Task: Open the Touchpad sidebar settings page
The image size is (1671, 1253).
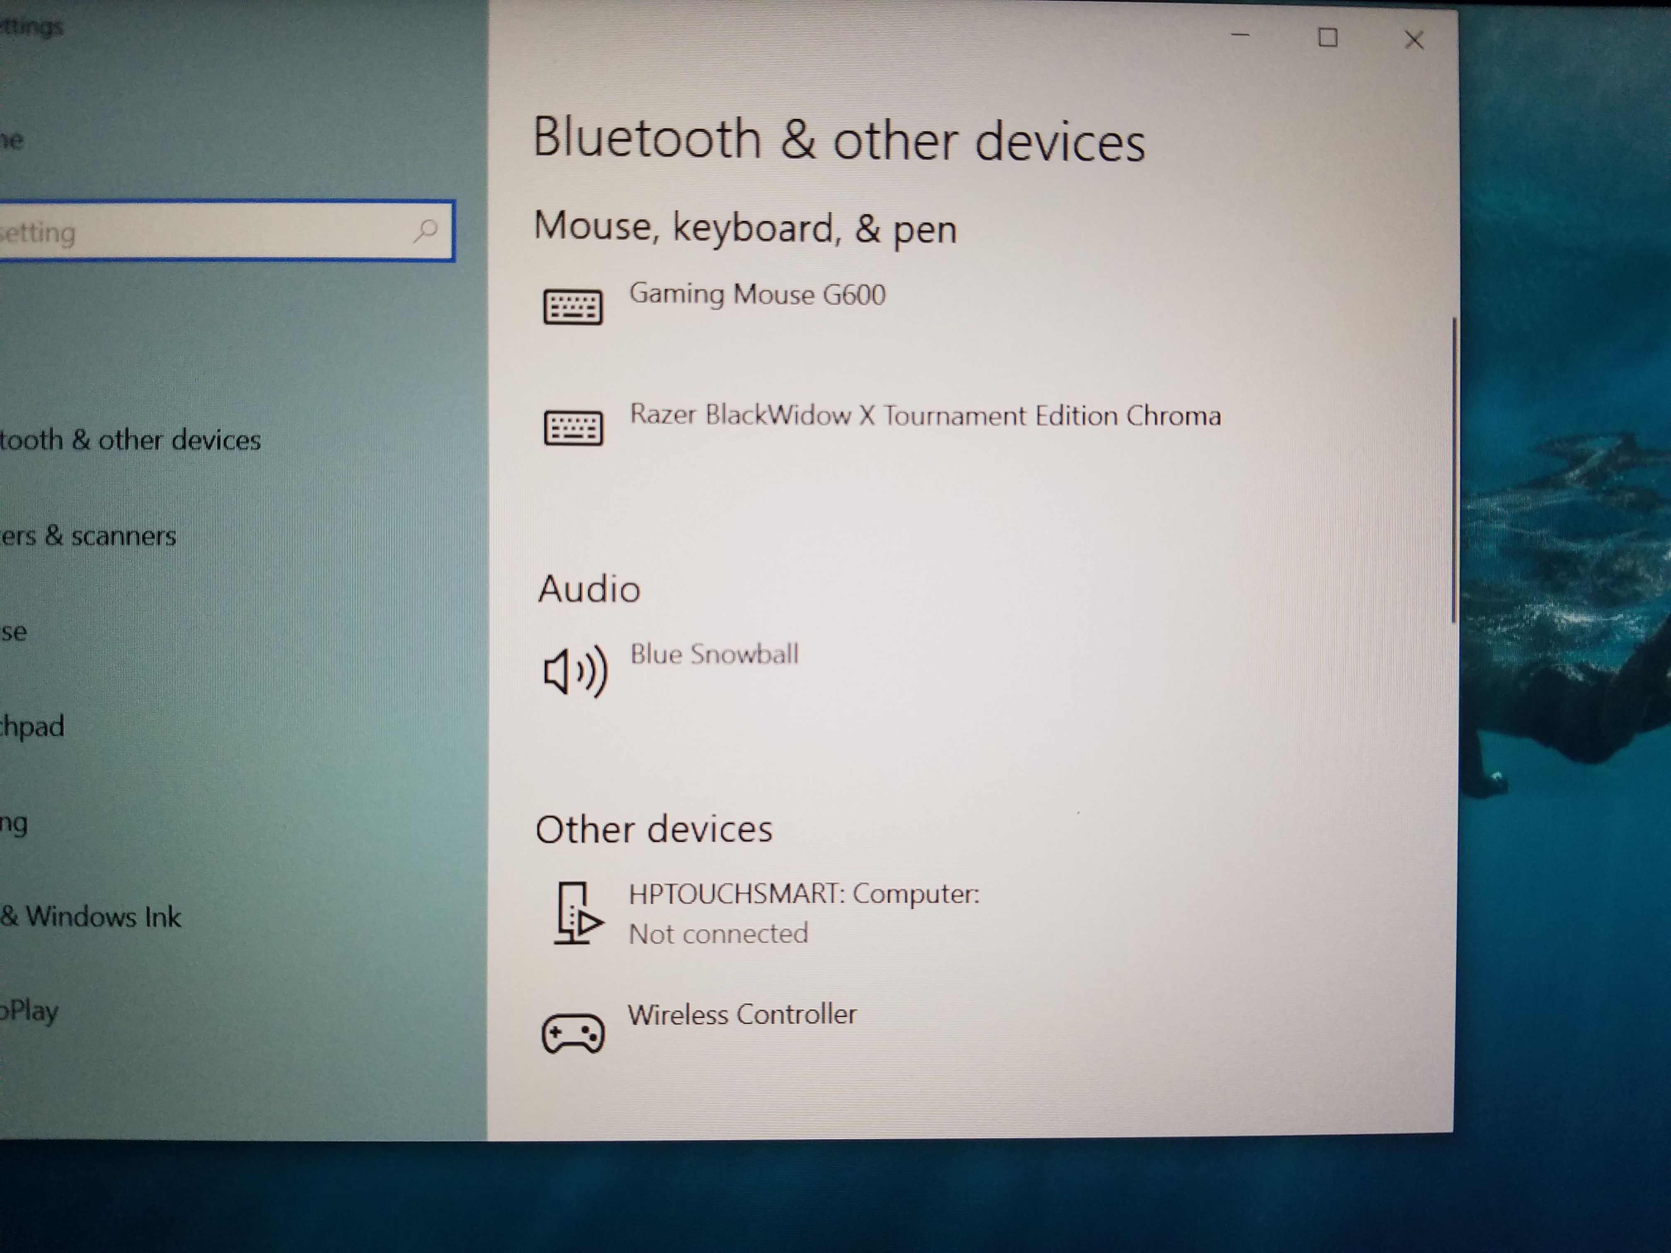Action: [32, 727]
